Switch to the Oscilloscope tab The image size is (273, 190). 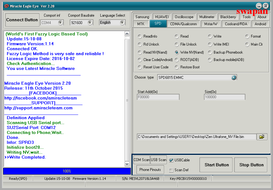pos(184,17)
